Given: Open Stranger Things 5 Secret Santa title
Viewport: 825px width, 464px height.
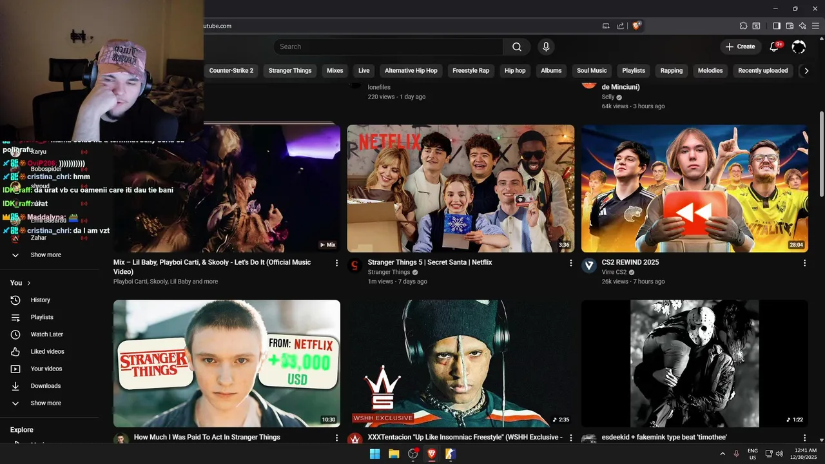Looking at the screenshot, I should tap(430, 262).
